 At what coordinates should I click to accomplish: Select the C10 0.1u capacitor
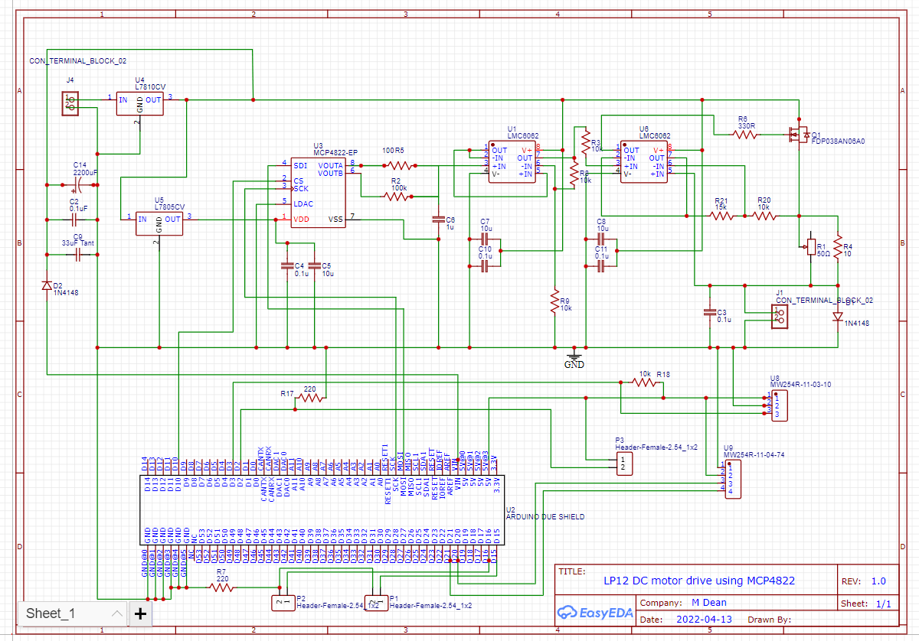pos(484,266)
